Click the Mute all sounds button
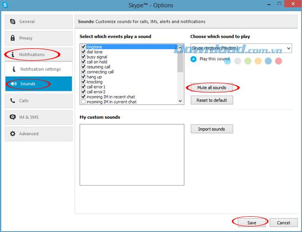The height and width of the screenshot is (232, 302). [212, 88]
